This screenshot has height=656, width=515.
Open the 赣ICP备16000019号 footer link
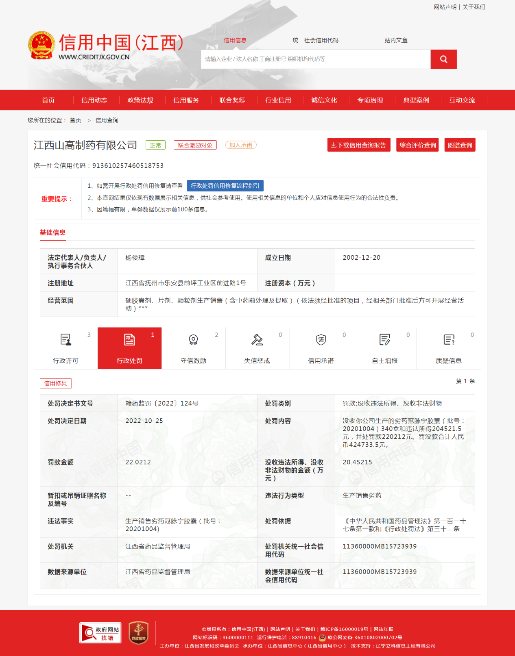344,629
